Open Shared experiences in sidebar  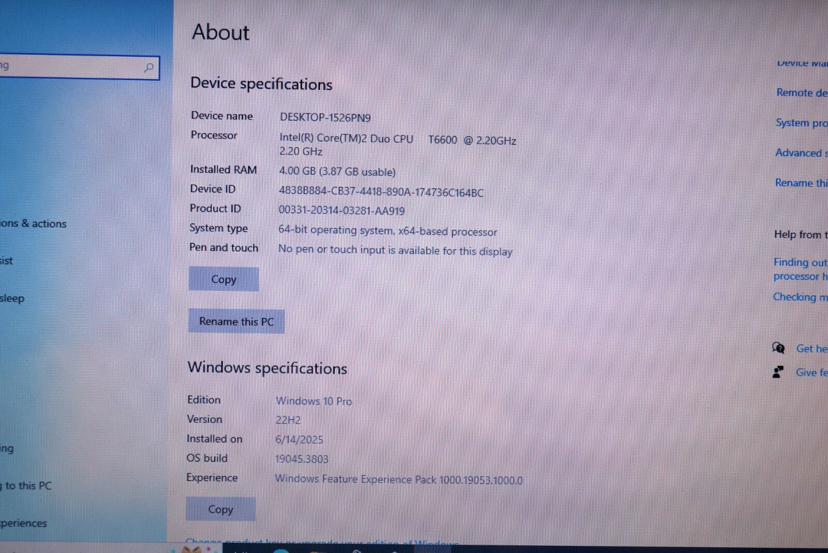23,523
